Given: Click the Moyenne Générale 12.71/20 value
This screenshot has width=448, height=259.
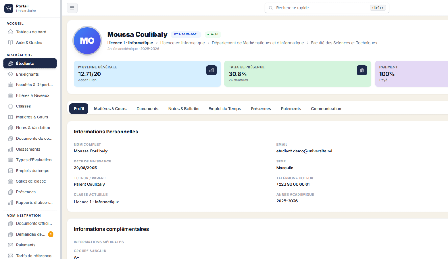Looking at the screenshot, I should (90, 74).
